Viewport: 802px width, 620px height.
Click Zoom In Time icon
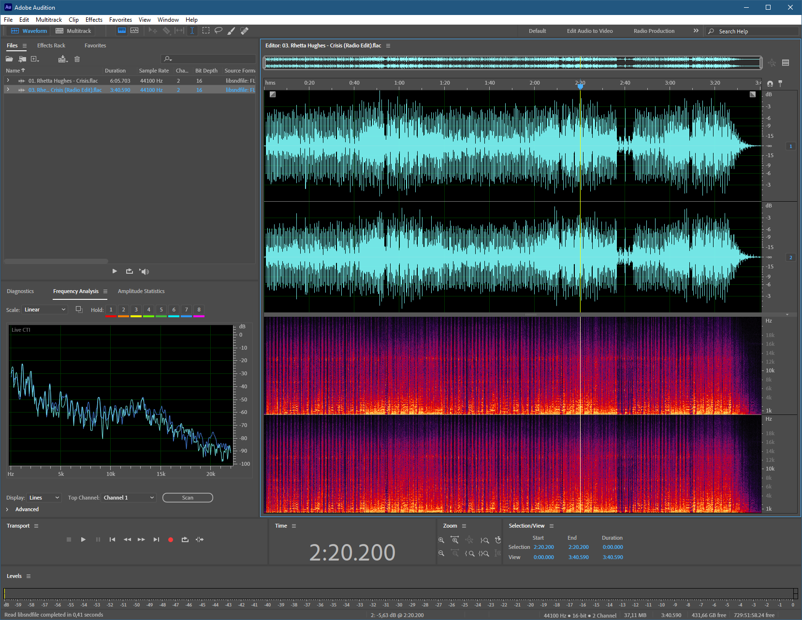(454, 540)
